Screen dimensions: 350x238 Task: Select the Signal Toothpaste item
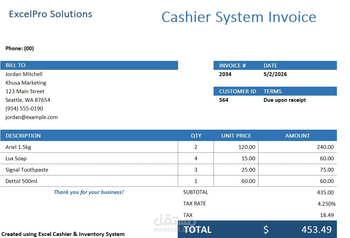pos(27,170)
